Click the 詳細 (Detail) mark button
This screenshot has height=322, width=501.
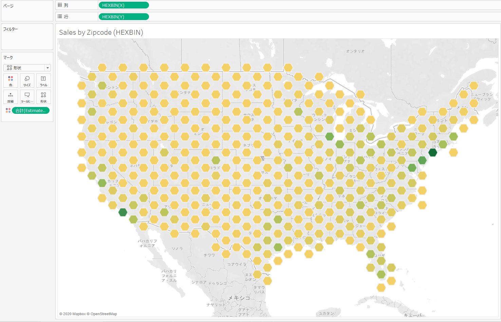pos(11,97)
